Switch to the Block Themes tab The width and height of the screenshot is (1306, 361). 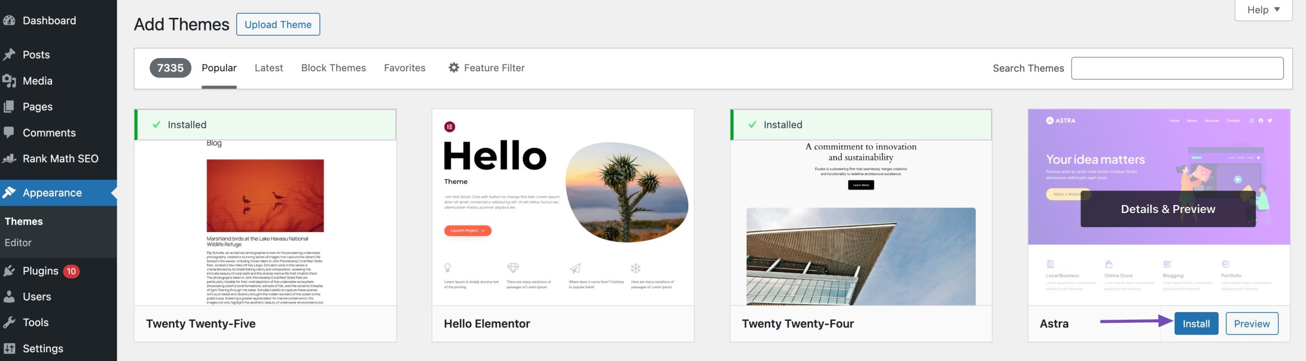click(x=334, y=68)
